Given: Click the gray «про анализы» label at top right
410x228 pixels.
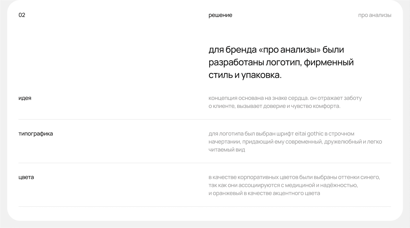Looking at the screenshot, I should pyautogui.click(x=375, y=15).
